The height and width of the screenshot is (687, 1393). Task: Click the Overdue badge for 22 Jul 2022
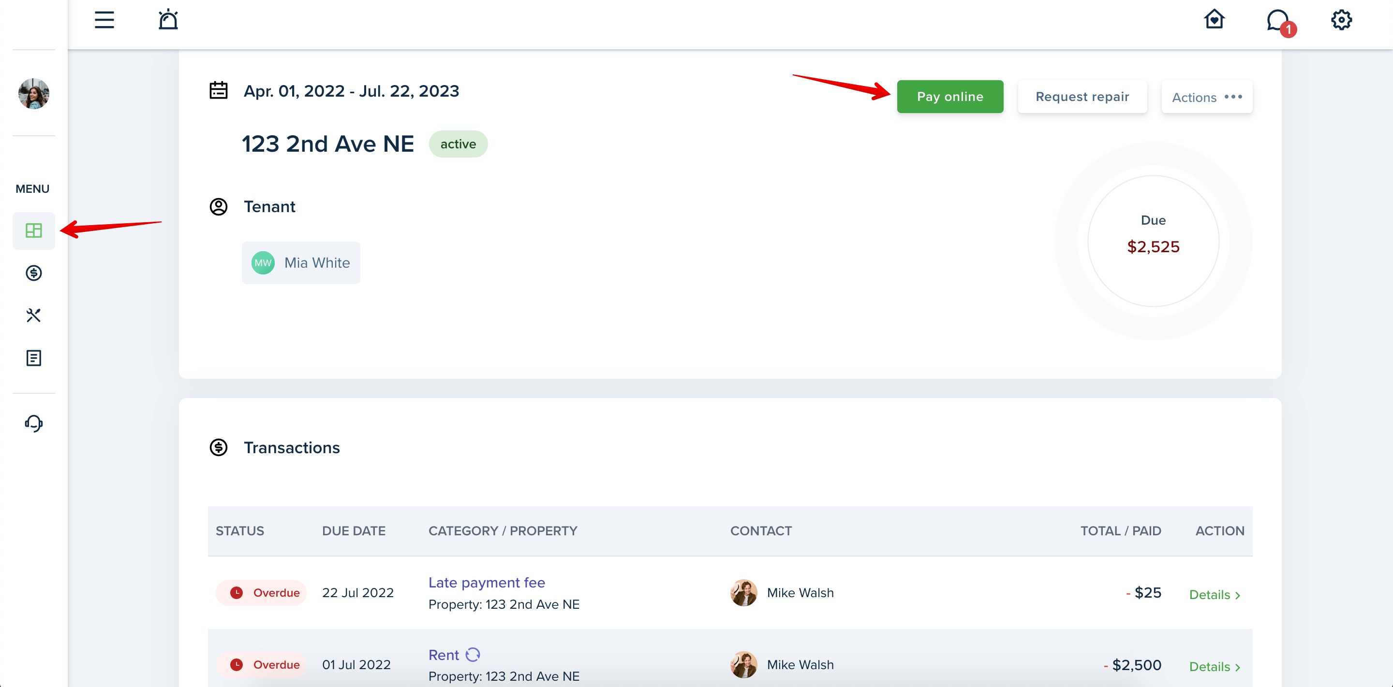tap(261, 592)
